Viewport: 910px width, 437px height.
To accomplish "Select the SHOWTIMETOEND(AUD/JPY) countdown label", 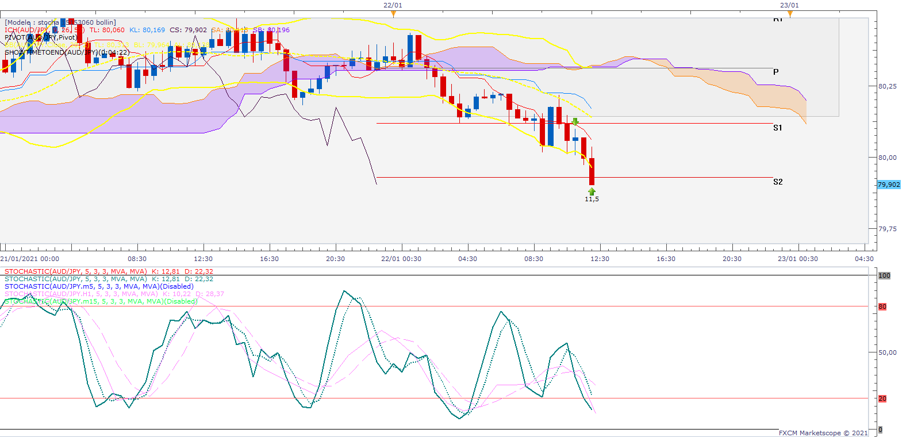I will (67, 52).
